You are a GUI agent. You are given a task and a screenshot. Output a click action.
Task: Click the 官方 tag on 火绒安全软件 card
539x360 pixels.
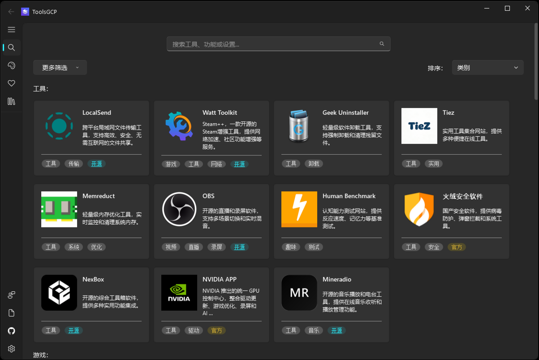tap(457, 247)
